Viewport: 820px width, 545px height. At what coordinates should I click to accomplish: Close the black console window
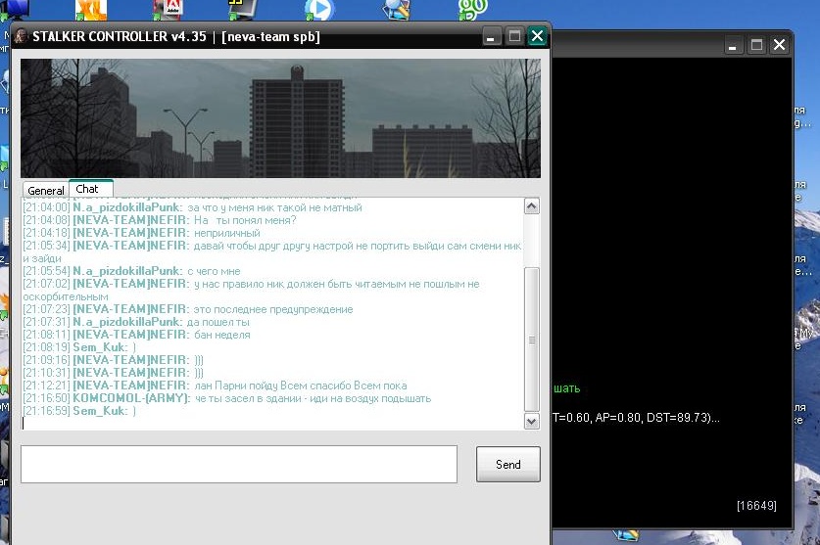point(779,45)
